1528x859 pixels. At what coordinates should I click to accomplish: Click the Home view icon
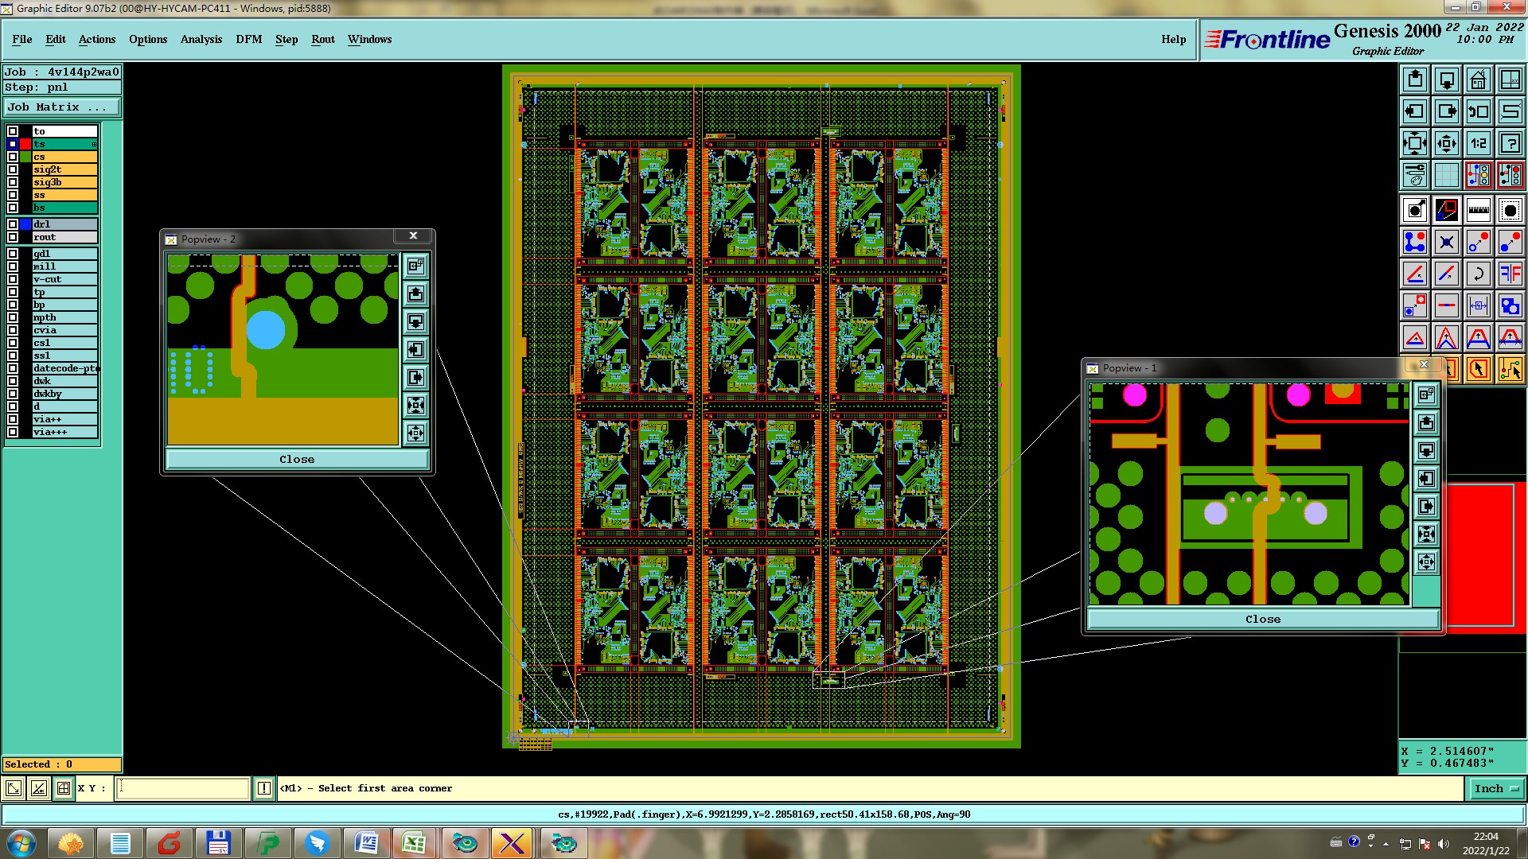tap(1478, 80)
